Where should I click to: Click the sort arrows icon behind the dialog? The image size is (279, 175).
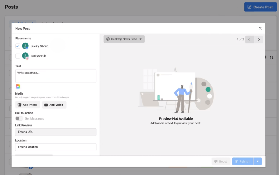coord(272,57)
